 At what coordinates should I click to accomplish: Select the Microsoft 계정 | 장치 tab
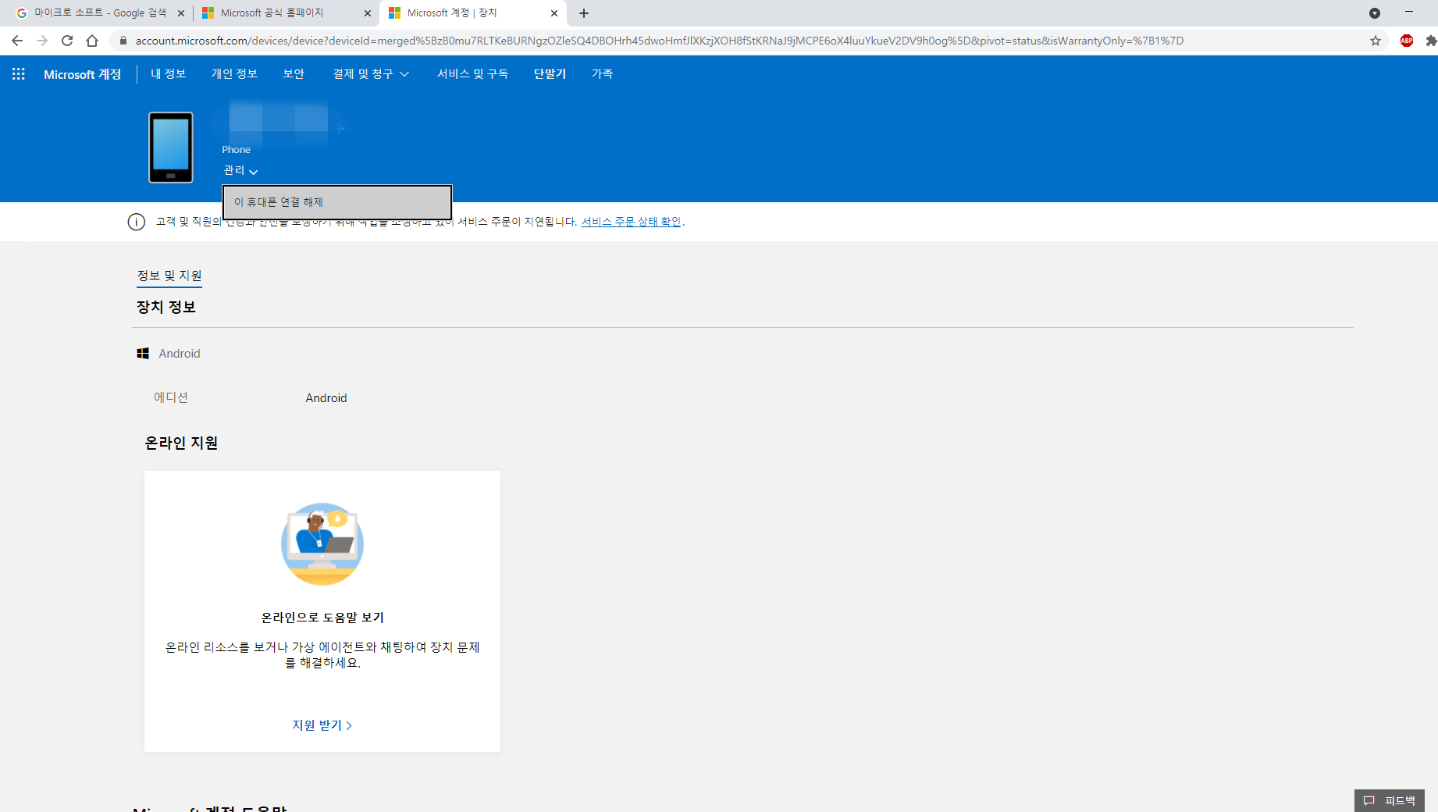click(473, 13)
